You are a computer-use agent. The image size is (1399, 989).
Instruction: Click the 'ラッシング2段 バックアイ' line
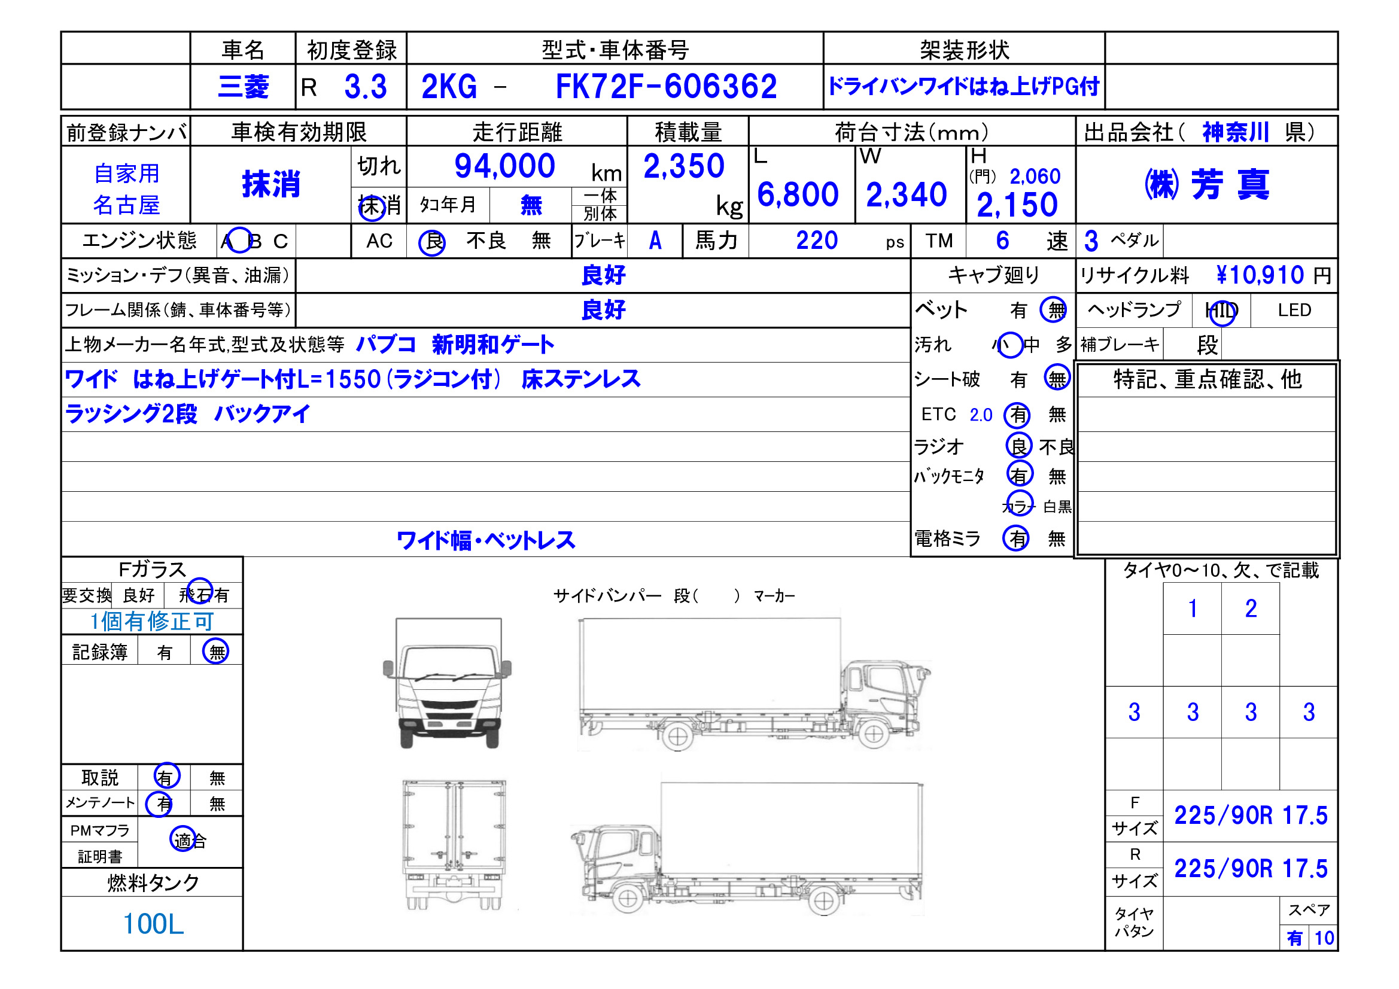click(x=187, y=415)
